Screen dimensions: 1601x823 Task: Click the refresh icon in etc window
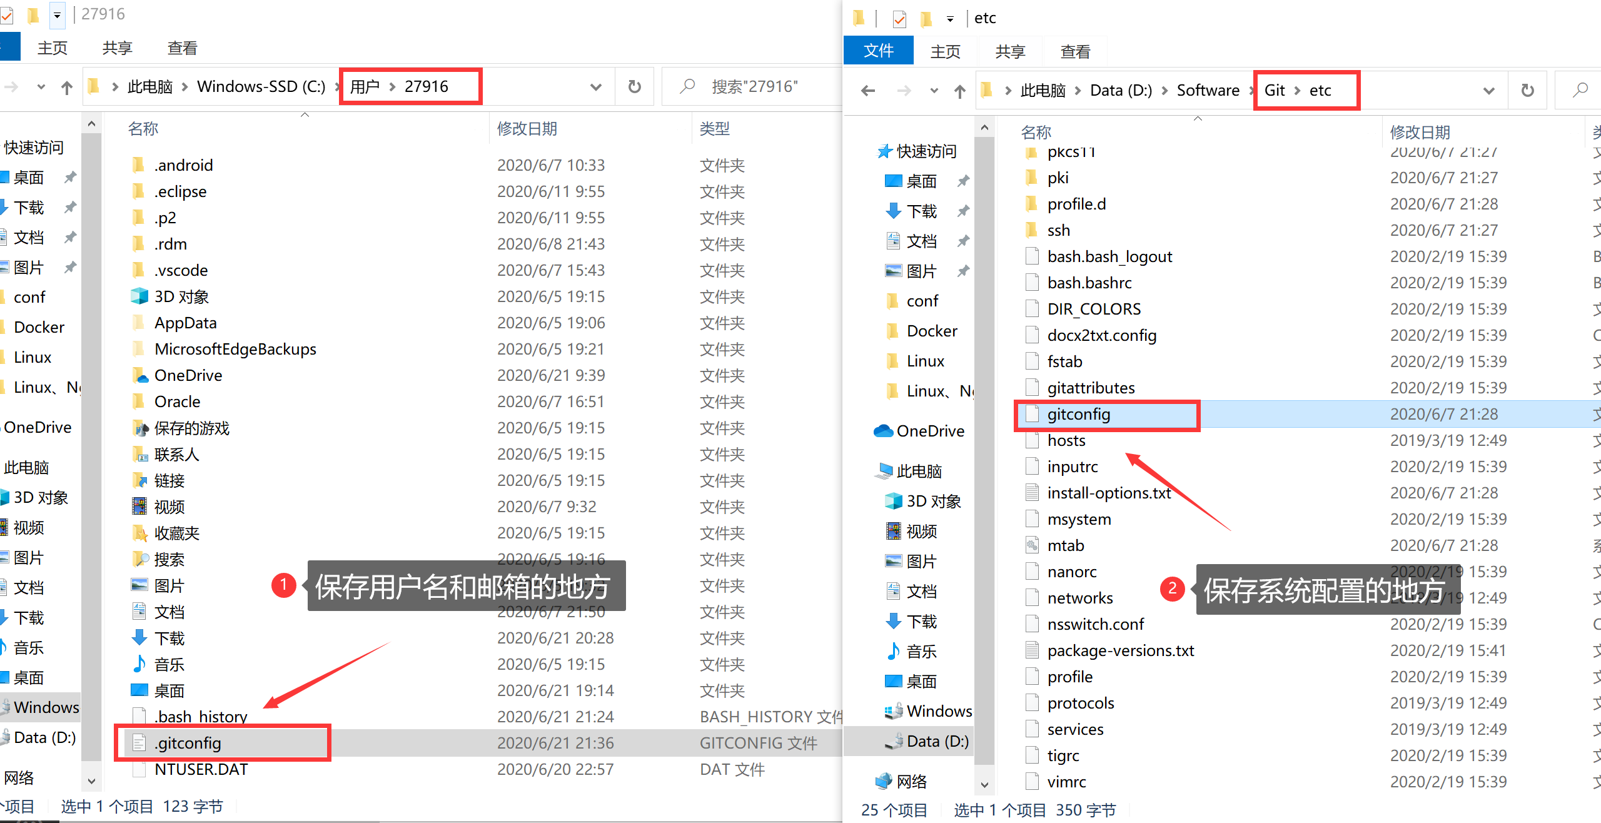pyautogui.click(x=1527, y=91)
